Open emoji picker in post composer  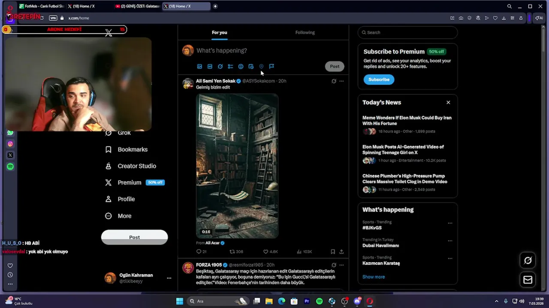pyautogui.click(x=241, y=66)
